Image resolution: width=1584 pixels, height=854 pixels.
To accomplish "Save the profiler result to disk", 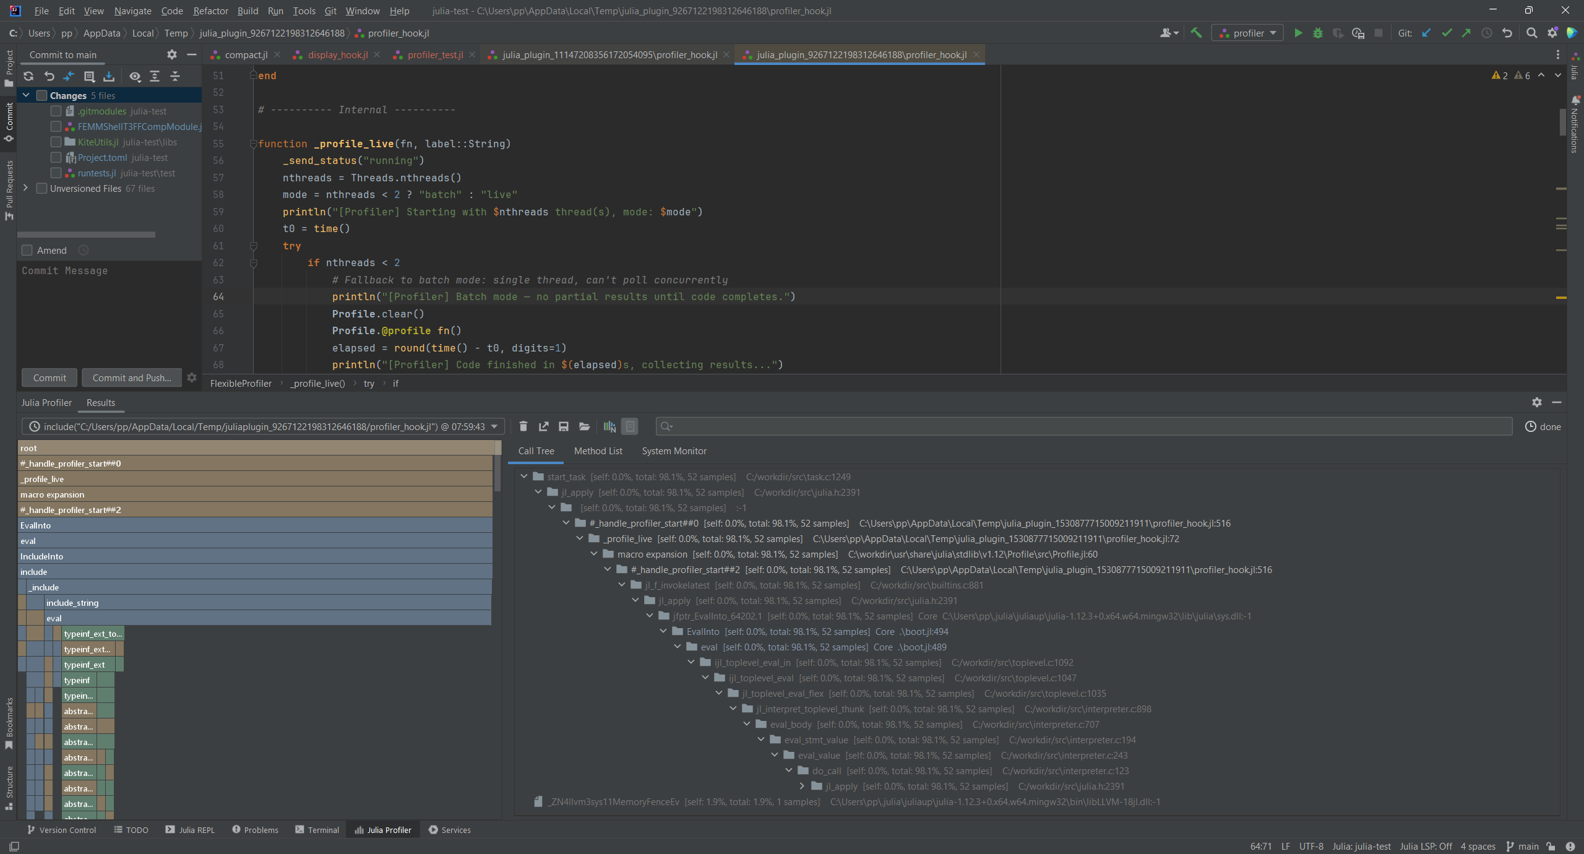I will coord(564,426).
